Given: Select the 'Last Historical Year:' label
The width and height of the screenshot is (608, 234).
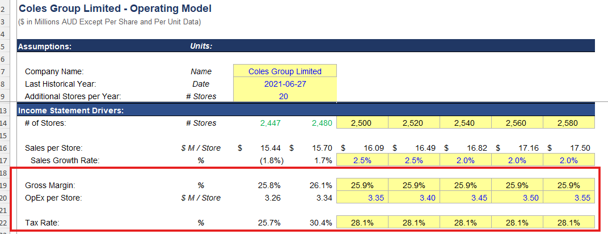Looking at the screenshot, I should point(60,84).
